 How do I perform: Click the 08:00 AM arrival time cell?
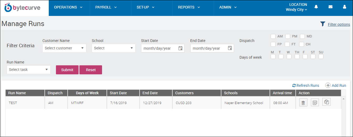pyautogui.click(x=283, y=103)
